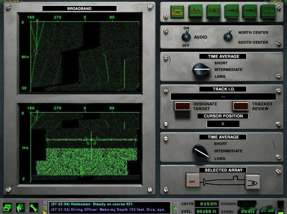Click the SPEED readout display
The image size is (287, 214).
click(x=247, y=211)
